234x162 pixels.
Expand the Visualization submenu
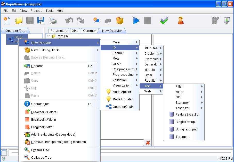coord(120,85)
